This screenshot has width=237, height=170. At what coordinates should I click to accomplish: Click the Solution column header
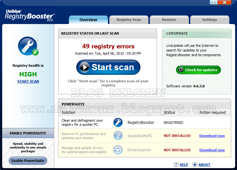pyautogui.click(x=68, y=113)
